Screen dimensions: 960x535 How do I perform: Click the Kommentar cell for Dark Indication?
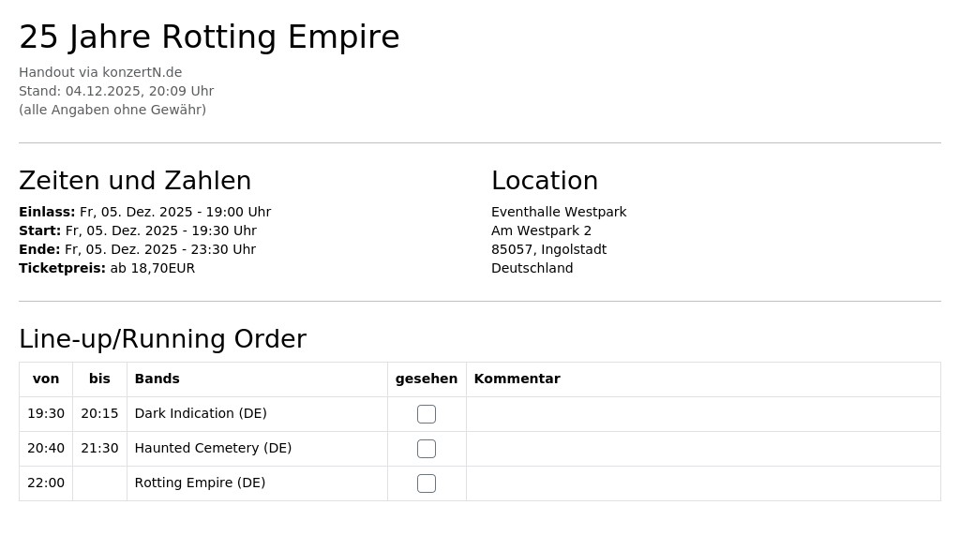pos(703,414)
